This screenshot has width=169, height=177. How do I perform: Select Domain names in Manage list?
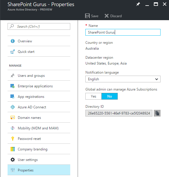tap(39, 117)
